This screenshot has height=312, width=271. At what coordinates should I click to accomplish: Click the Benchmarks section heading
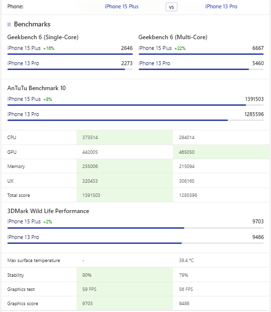click(x=32, y=24)
